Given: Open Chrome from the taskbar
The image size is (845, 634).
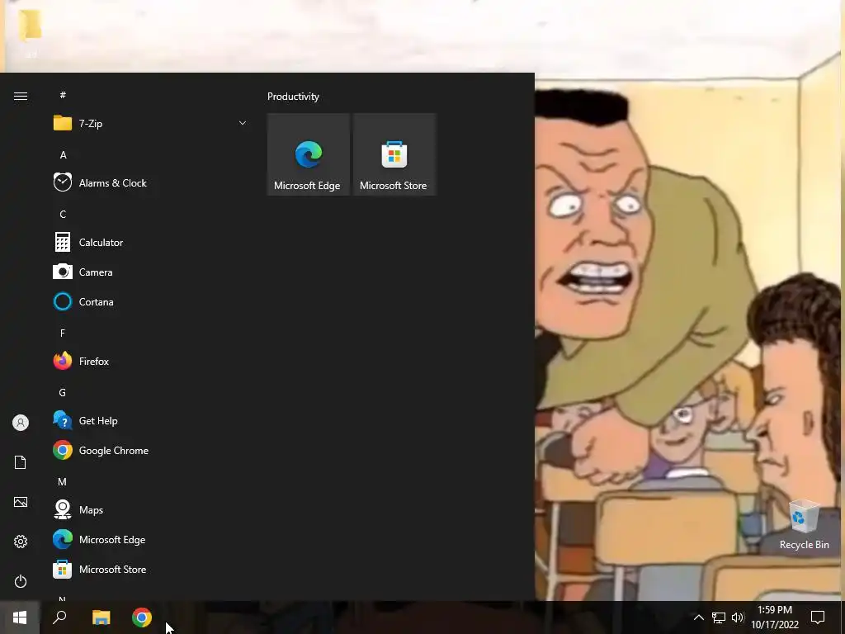Looking at the screenshot, I should 142,617.
